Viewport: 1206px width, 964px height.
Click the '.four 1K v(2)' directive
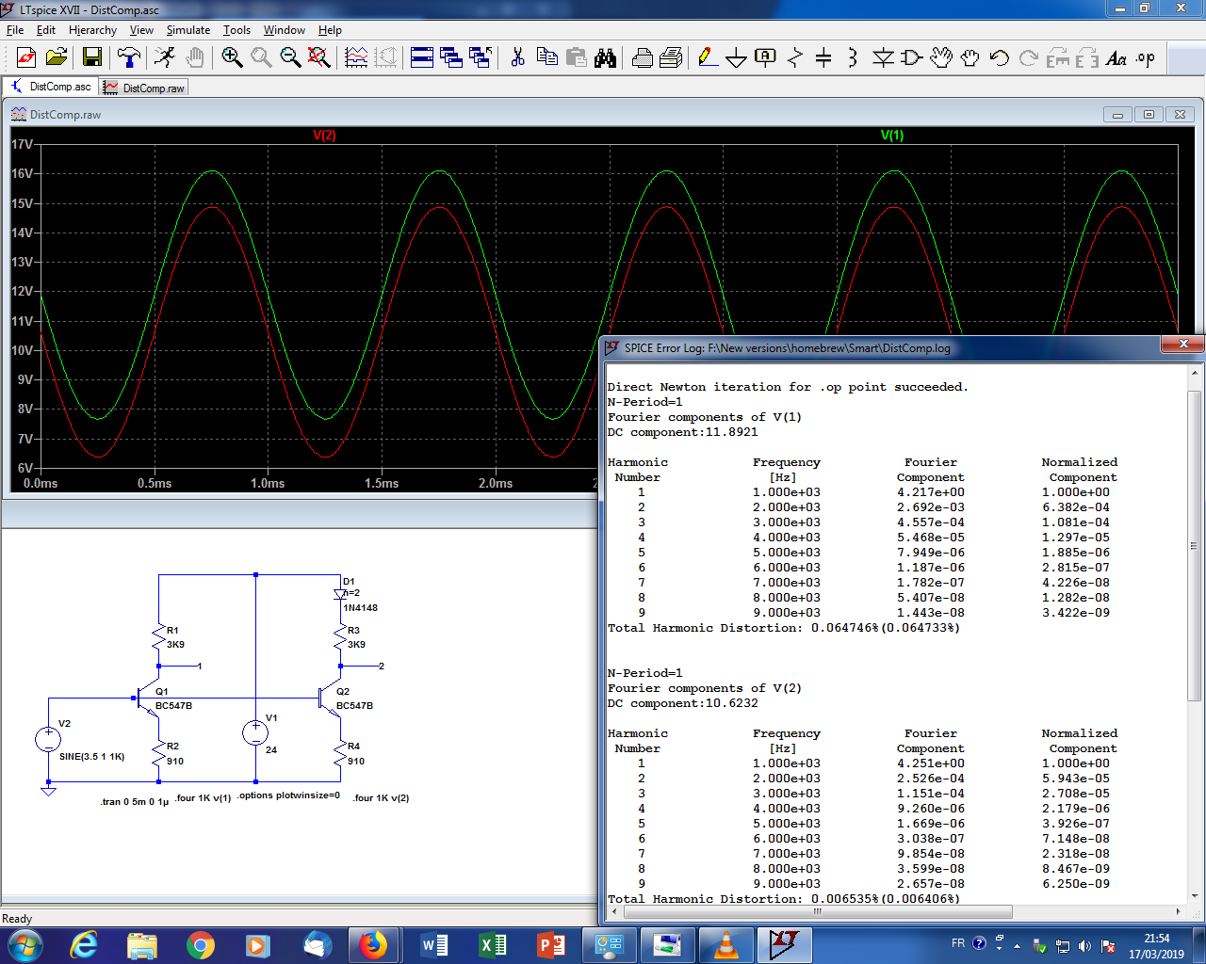(x=382, y=798)
